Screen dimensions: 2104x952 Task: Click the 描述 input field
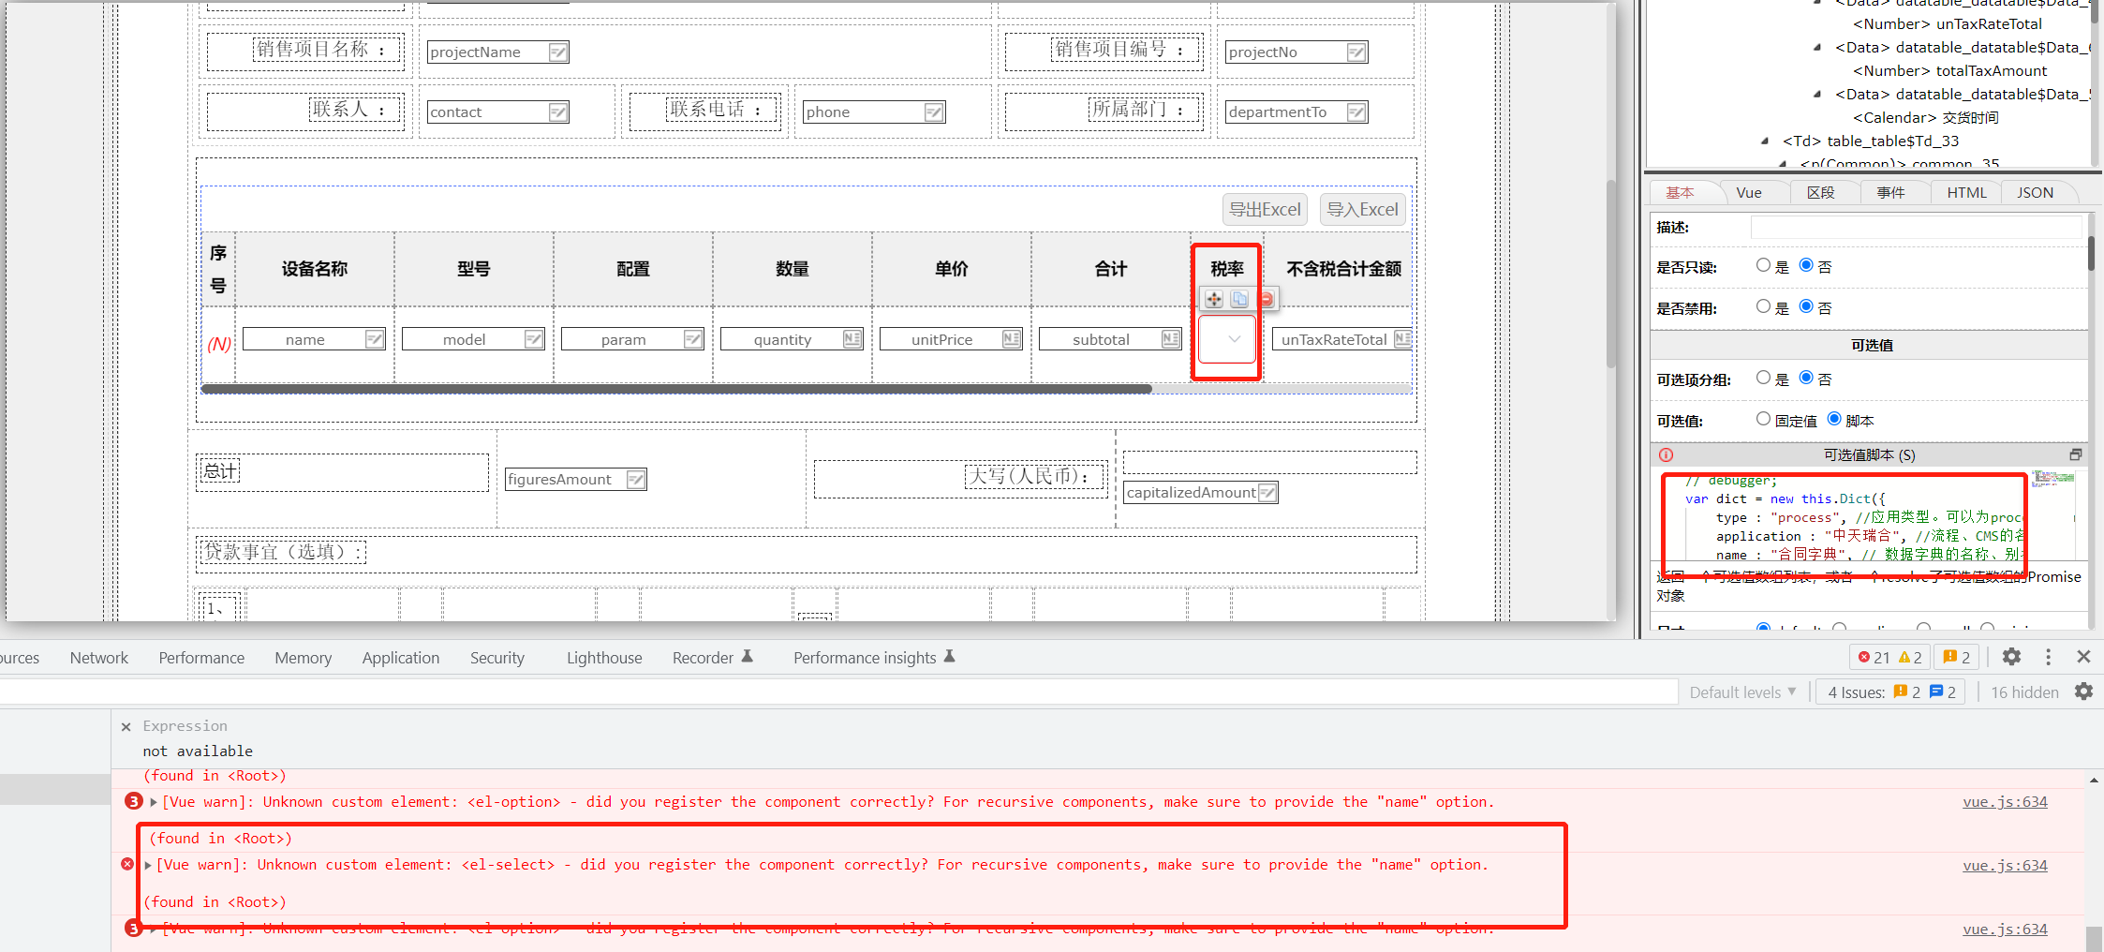click(x=1916, y=227)
